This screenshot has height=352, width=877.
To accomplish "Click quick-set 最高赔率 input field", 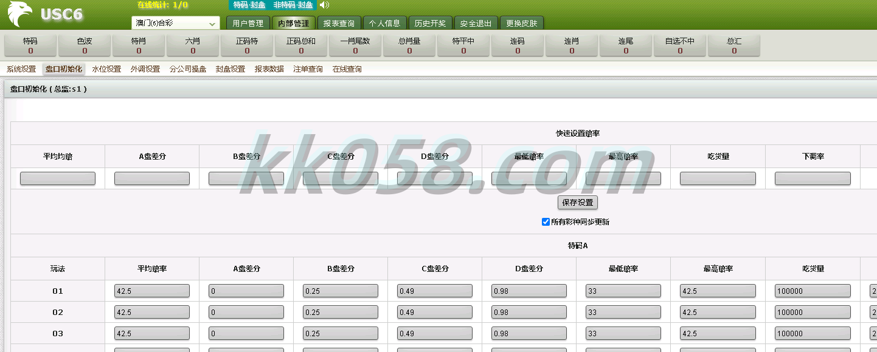I will (623, 178).
